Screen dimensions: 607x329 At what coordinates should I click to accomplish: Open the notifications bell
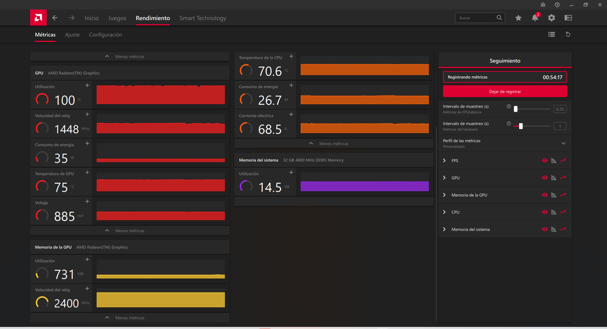(x=535, y=18)
